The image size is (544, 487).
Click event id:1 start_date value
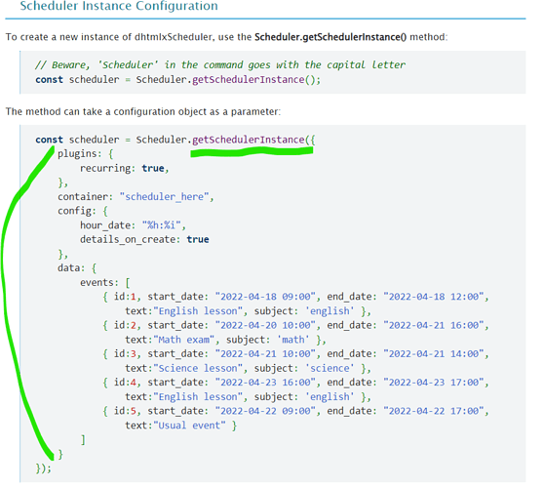[265, 297]
